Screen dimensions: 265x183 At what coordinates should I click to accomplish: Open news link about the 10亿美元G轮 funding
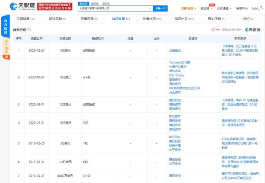[x=239, y=123]
